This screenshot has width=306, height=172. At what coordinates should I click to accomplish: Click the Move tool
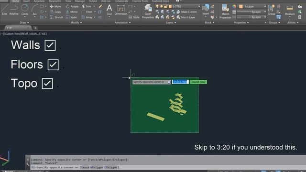pyautogui.click(x=55, y=6)
